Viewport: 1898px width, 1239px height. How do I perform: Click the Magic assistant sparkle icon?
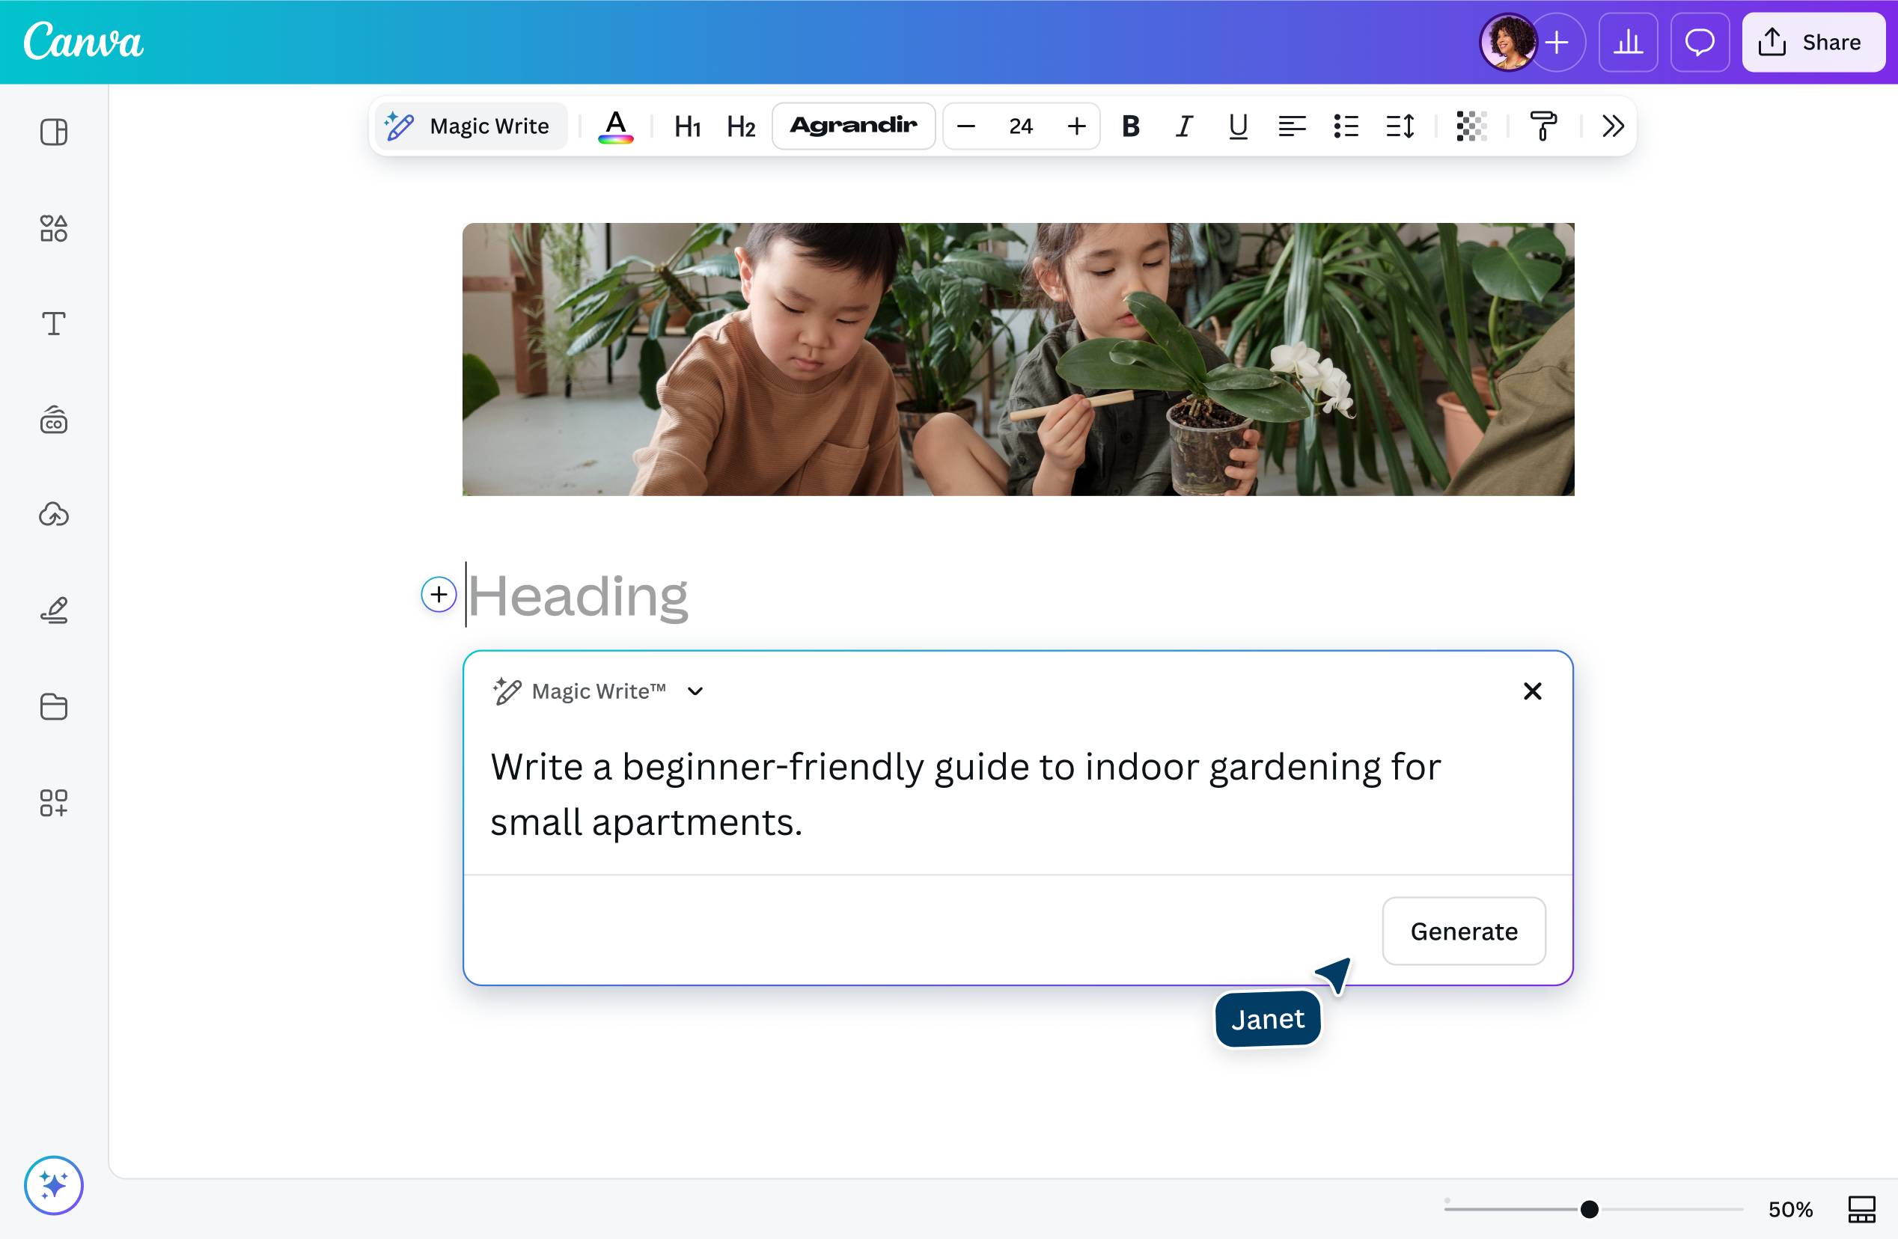point(53,1186)
